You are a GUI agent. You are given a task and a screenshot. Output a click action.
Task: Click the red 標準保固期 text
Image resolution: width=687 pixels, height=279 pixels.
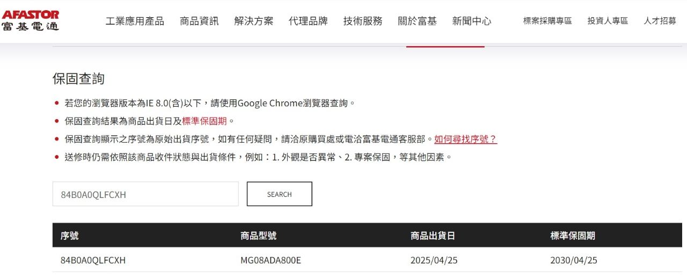[204, 121]
